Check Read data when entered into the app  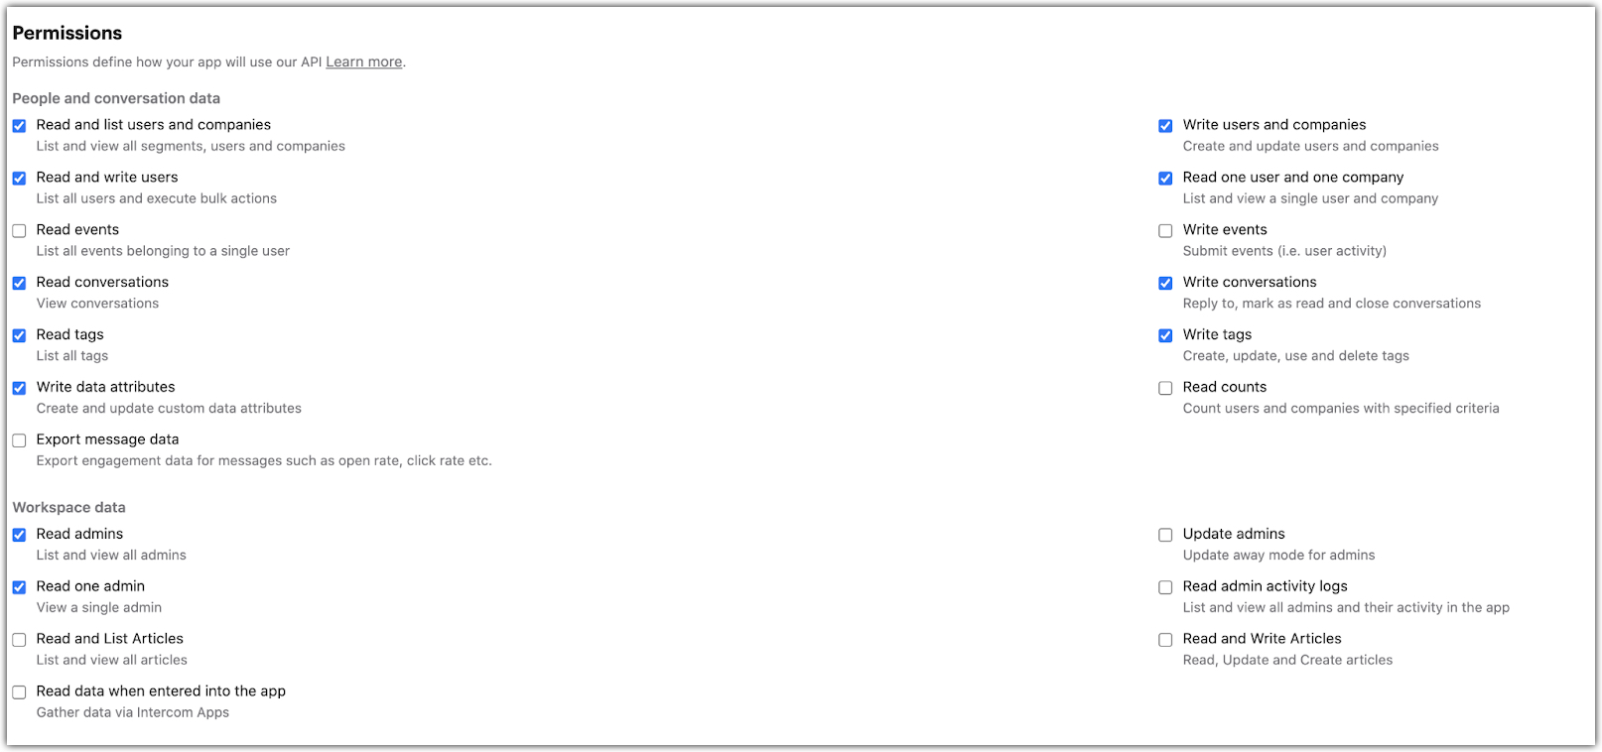point(19,692)
